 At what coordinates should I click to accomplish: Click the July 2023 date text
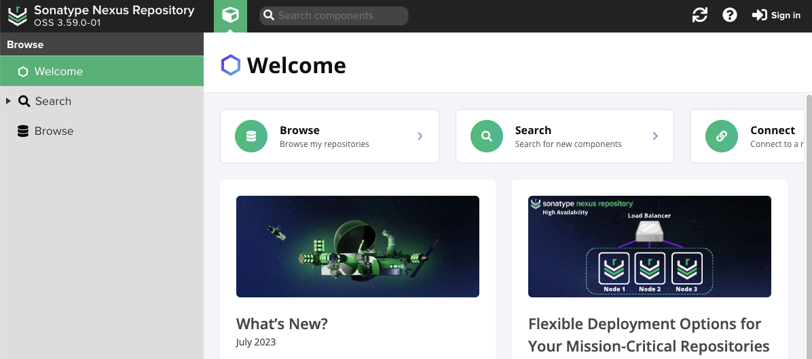tap(256, 342)
